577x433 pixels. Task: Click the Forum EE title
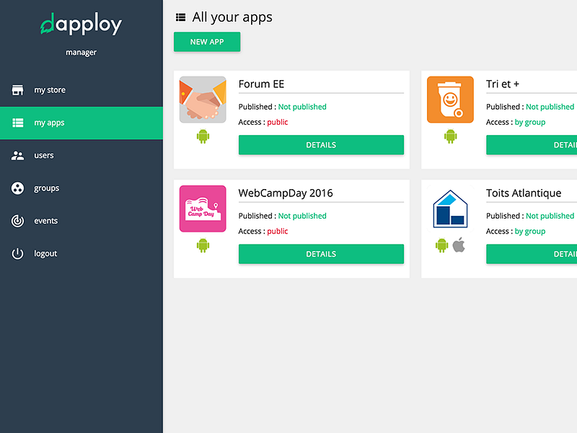click(261, 84)
